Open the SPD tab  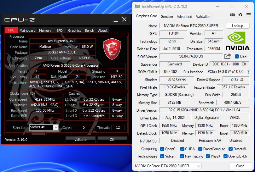coord(59,30)
